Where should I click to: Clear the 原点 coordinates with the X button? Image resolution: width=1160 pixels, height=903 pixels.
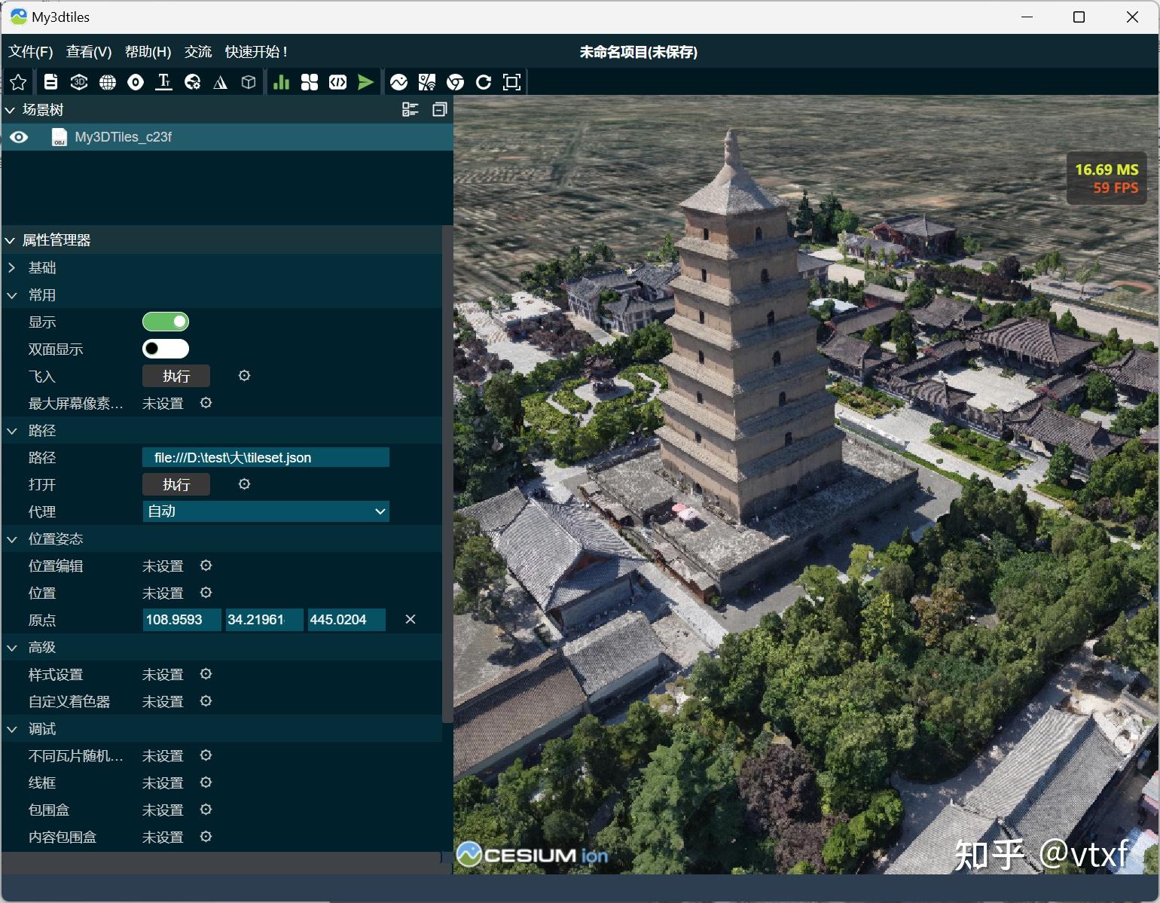(410, 620)
